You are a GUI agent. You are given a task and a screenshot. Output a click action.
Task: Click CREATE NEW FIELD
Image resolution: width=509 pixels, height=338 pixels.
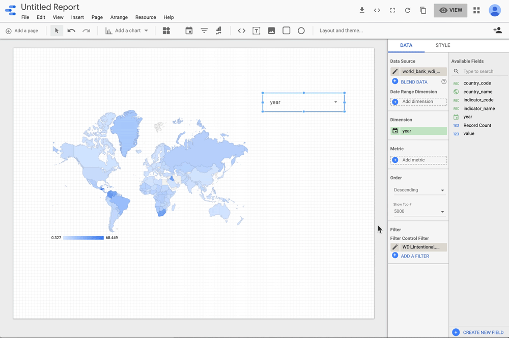coord(478,332)
